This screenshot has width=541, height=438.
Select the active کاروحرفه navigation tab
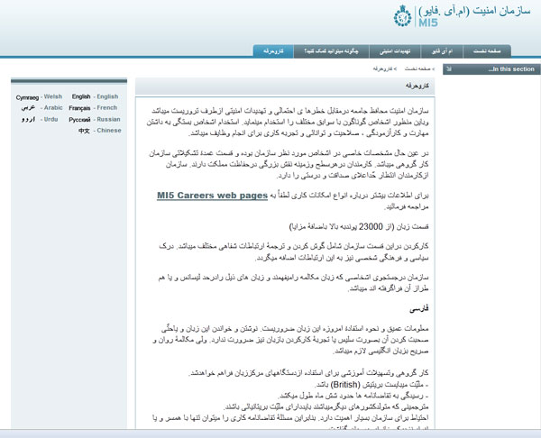[273, 51]
